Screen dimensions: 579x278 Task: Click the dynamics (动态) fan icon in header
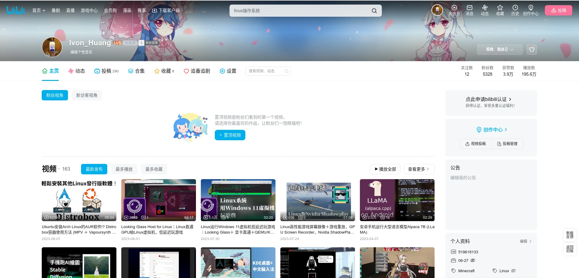click(485, 8)
